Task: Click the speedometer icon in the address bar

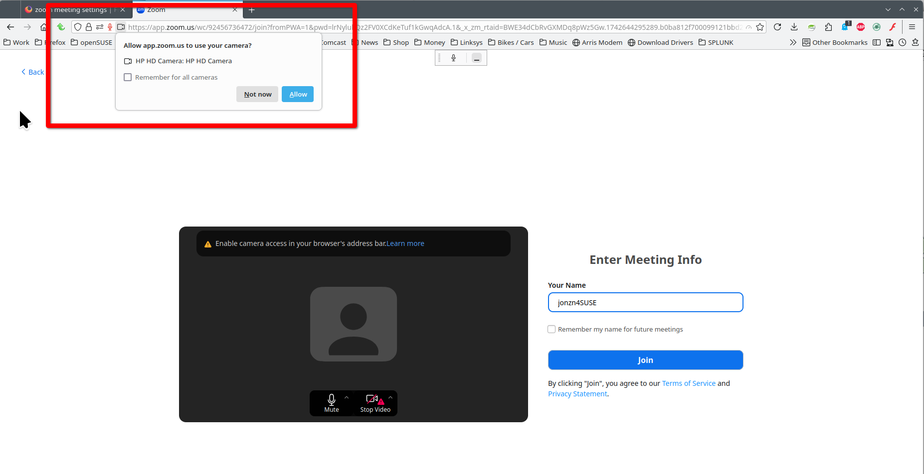Action: (x=748, y=27)
